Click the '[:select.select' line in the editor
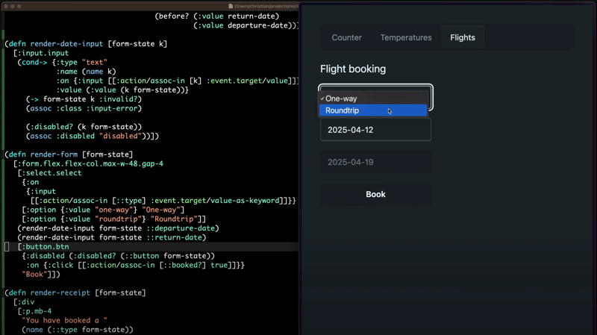The height and width of the screenshot is (335, 597). 49,173
